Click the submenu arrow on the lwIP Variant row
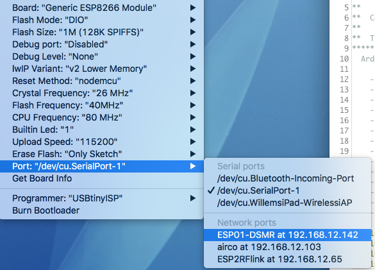 click(193, 69)
